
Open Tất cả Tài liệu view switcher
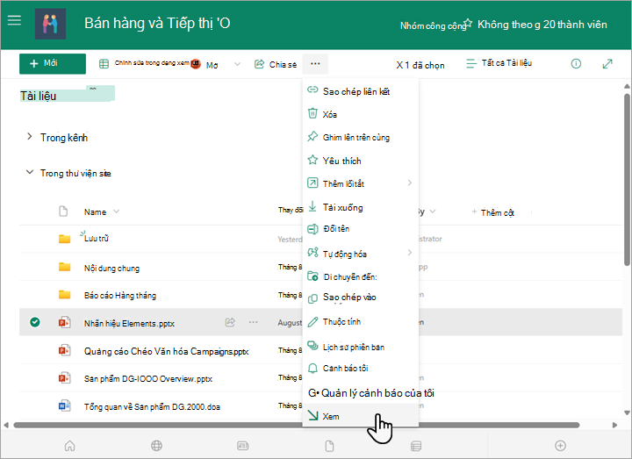(x=499, y=63)
